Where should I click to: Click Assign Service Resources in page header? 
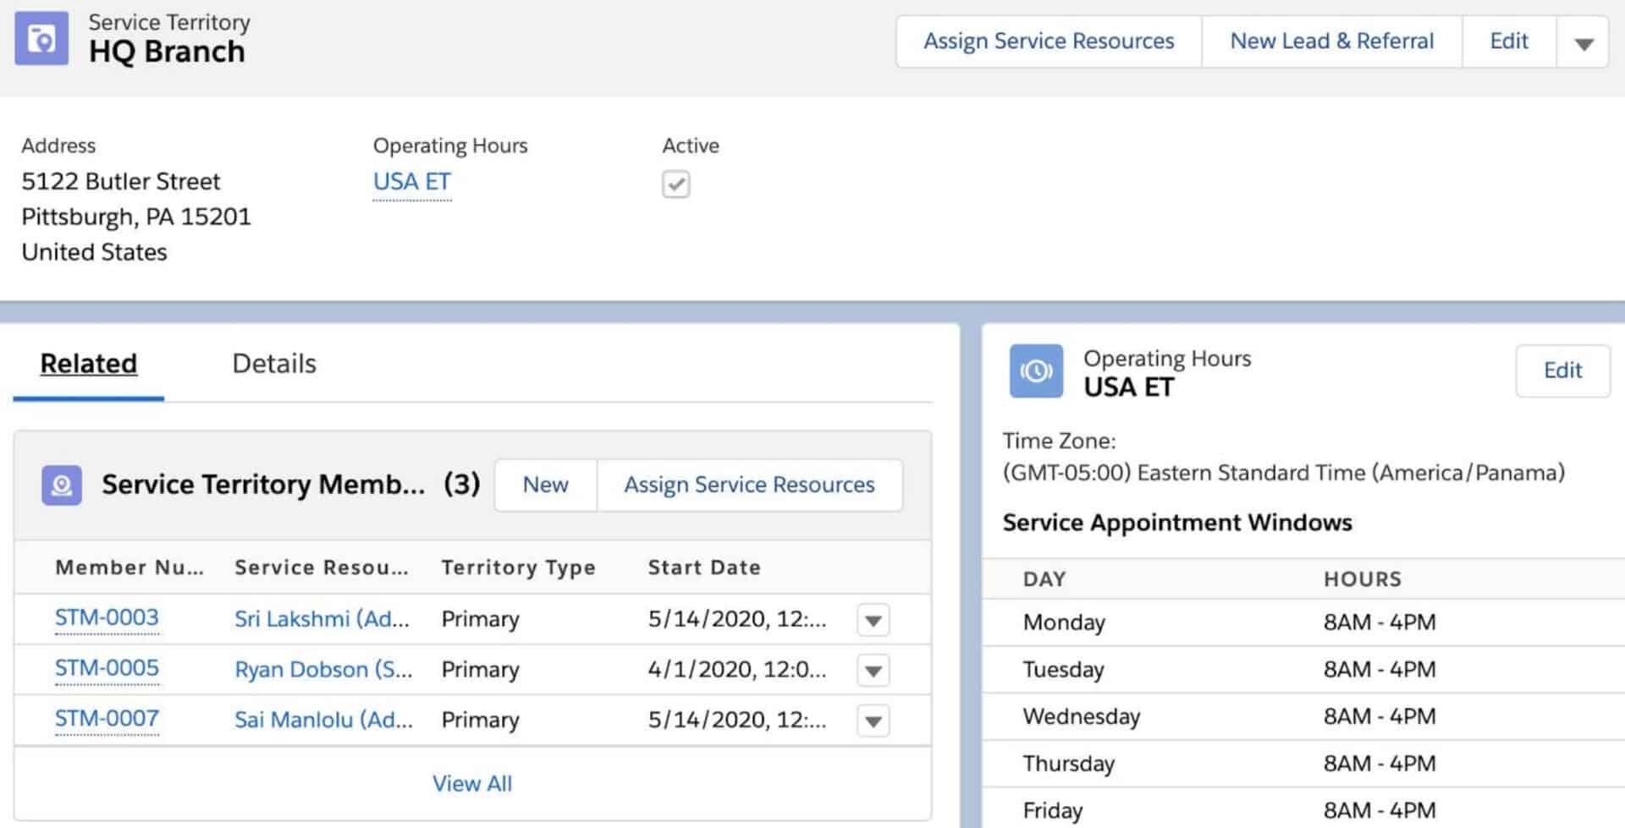click(x=1049, y=41)
